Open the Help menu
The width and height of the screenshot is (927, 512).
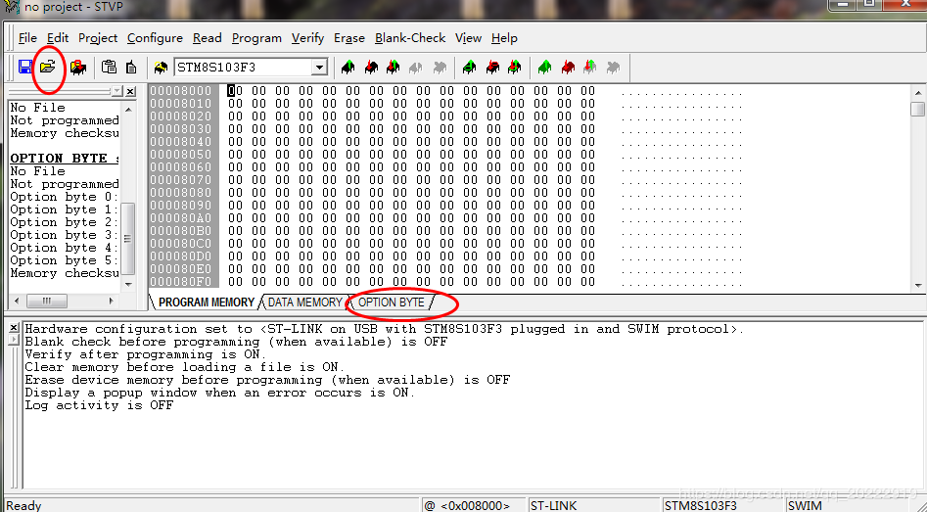[x=504, y=38]
